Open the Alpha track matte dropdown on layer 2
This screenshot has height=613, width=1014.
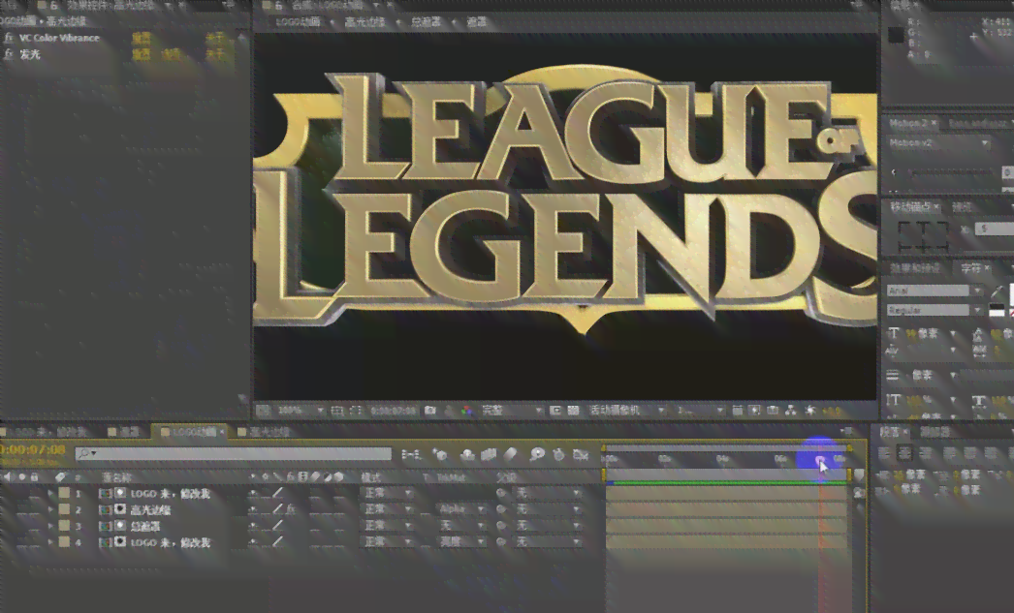(x=461, y=509)
